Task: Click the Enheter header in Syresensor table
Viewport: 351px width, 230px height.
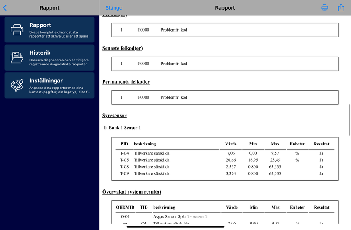Action: tap(297, 144)
